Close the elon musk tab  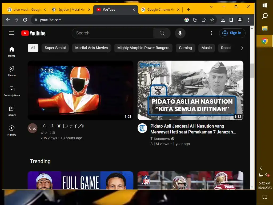click(x=45, y=10)
